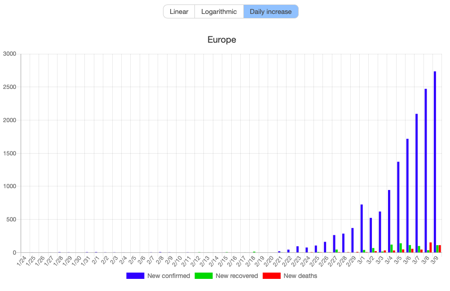The height and width of the screenshot is (291, 450).
Task: Click the 2/15 x-axis date label
Action: tap(223, 260)
